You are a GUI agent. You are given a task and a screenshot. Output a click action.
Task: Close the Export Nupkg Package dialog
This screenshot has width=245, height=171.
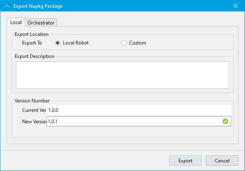(x=236, y=6)
